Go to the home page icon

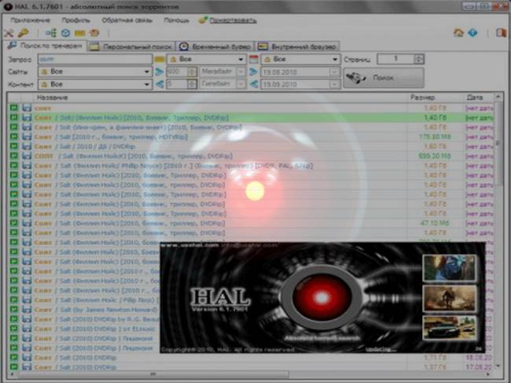click(458, 32)
